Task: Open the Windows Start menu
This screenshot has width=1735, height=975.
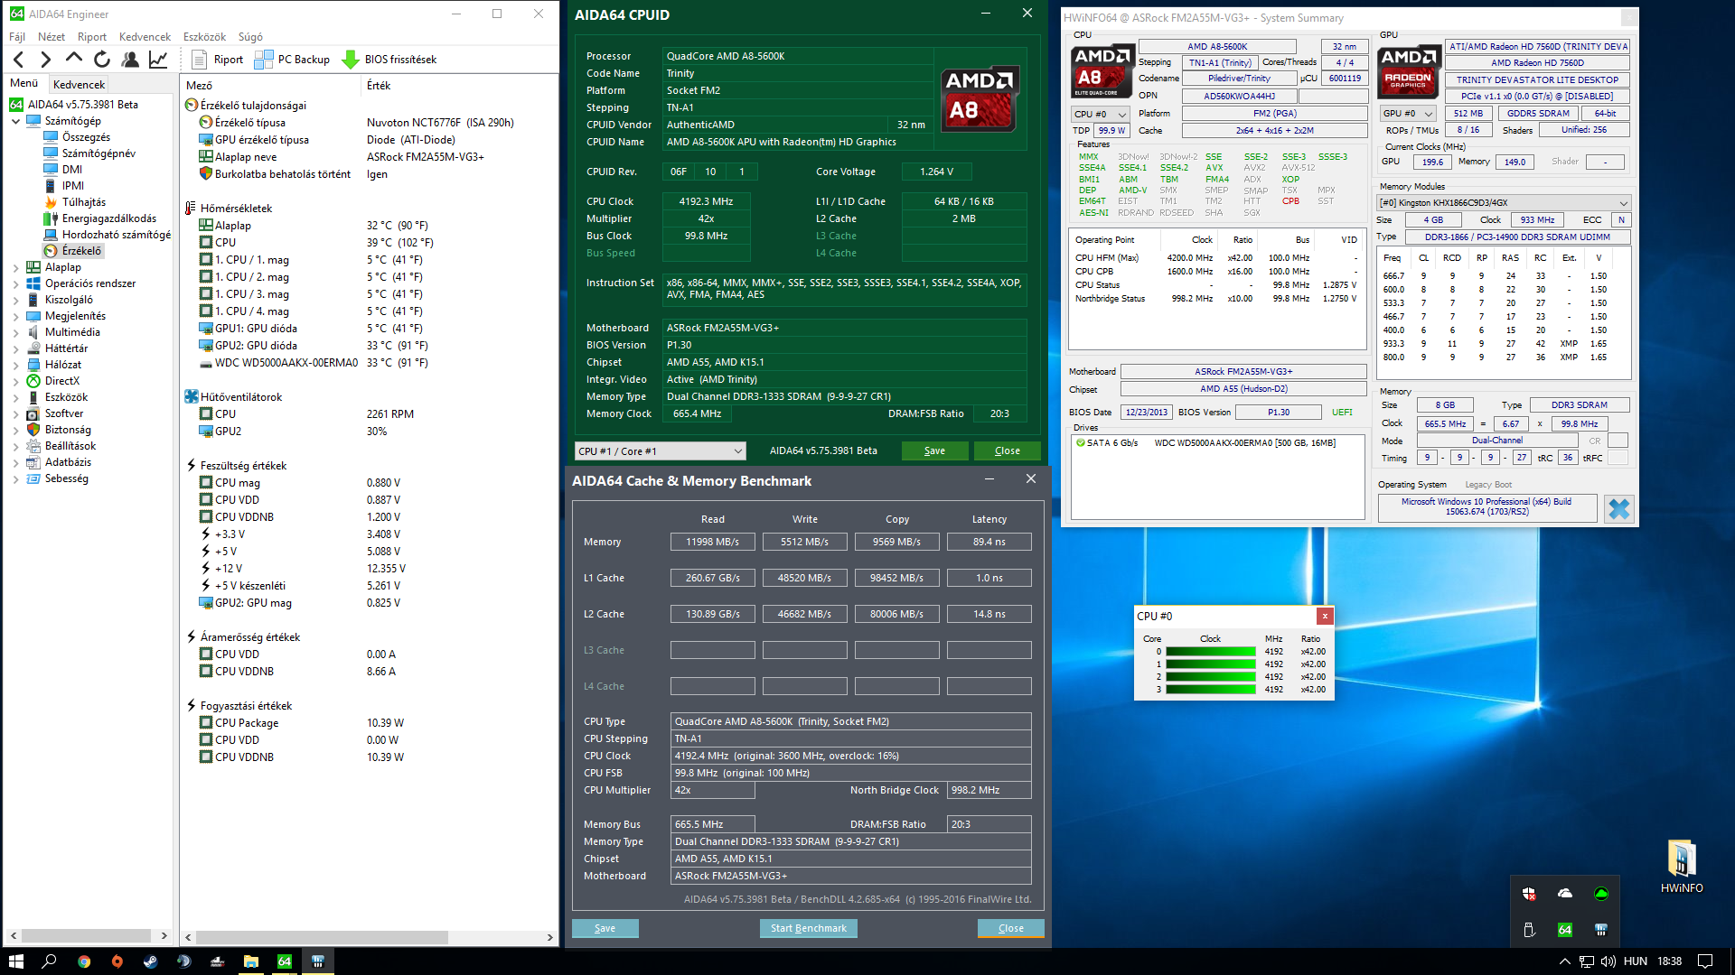Action: (x=15, y=961)
